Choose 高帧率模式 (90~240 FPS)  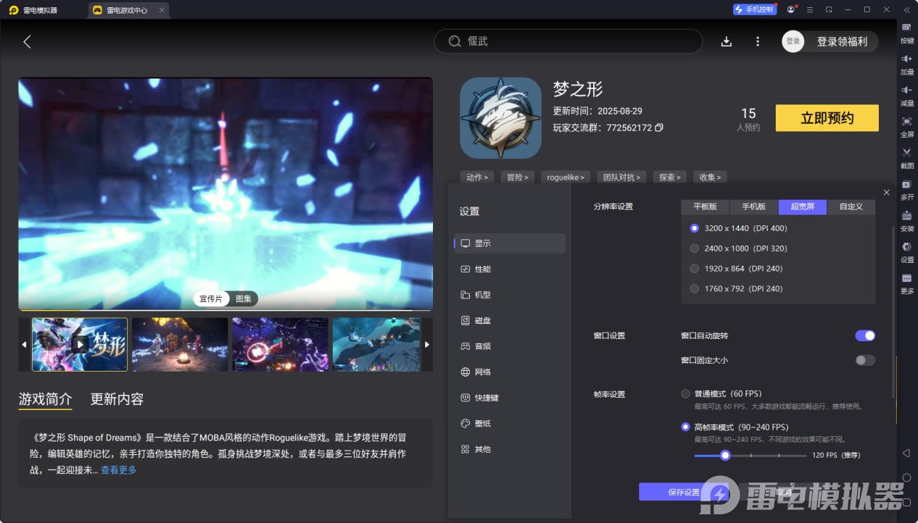pos(685,427)
